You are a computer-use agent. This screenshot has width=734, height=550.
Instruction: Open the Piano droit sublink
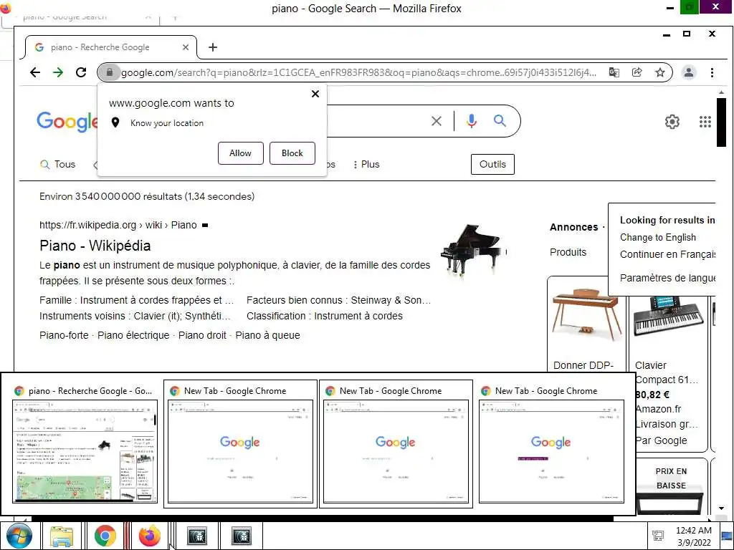coord(202,335)
